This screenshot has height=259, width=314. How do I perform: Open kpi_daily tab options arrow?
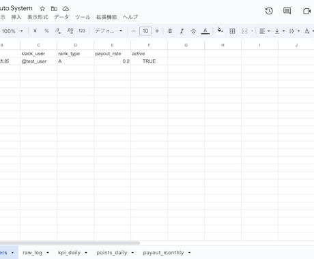click(86, 253)
